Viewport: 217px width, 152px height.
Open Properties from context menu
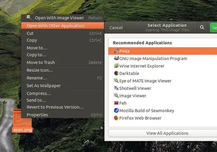click(63, 115)
